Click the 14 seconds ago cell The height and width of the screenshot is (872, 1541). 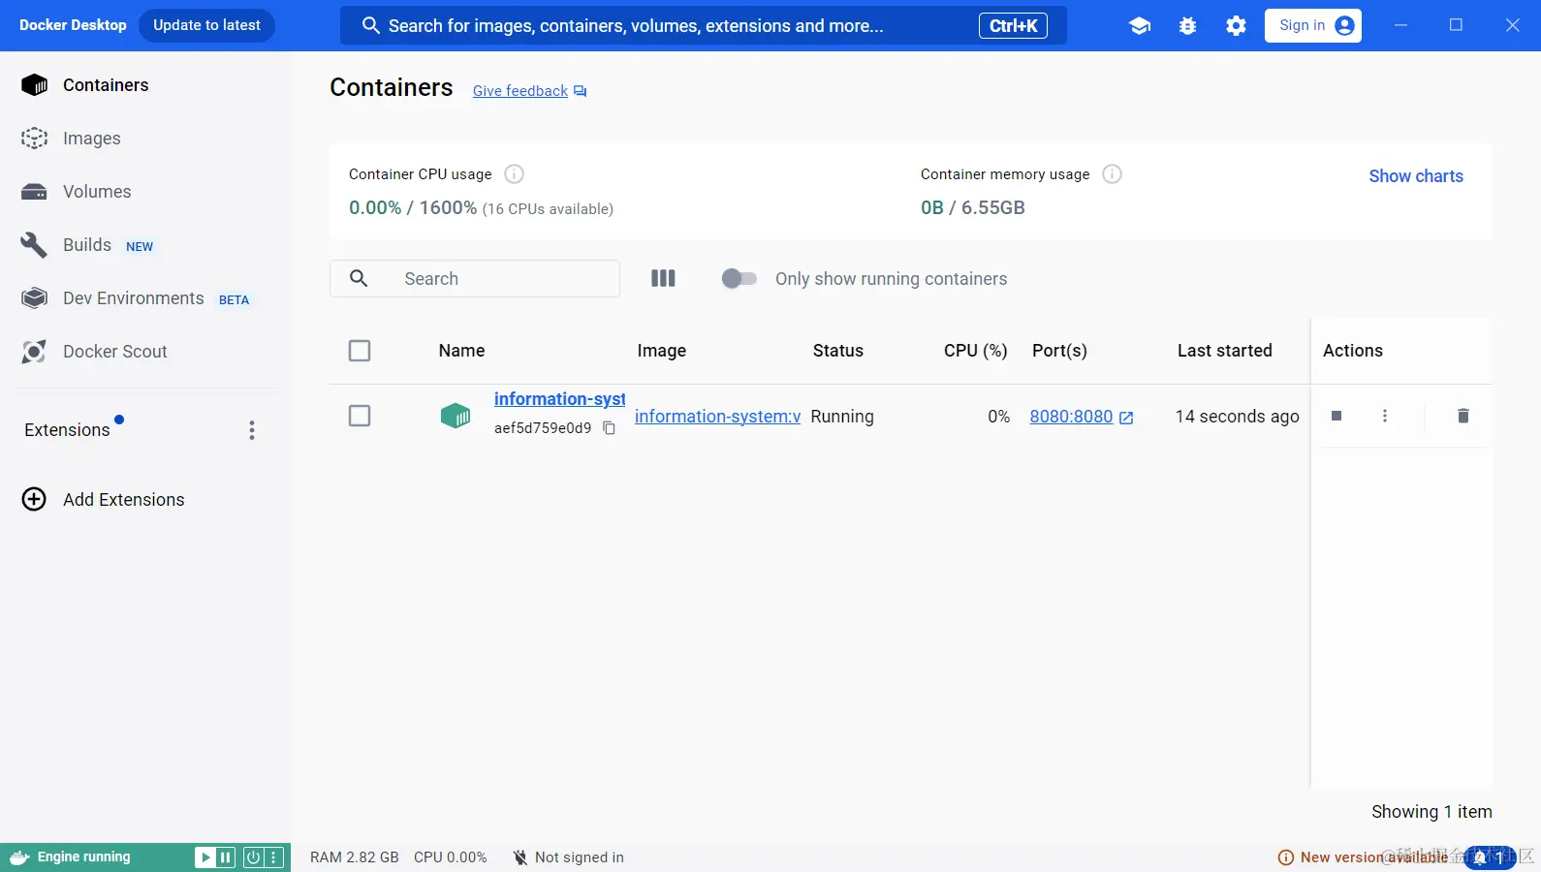coord(1238,417)
